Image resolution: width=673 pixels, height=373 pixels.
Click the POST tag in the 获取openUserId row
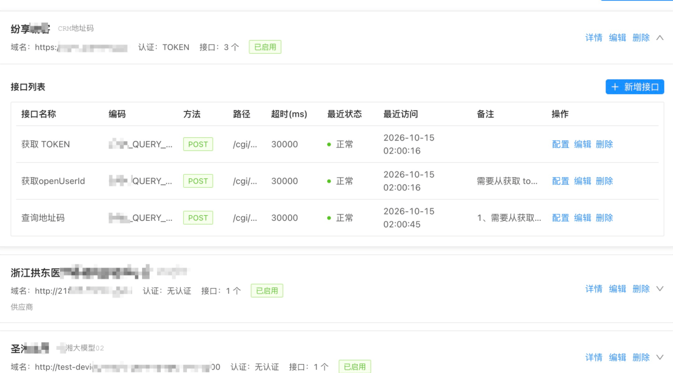[198, 181]
